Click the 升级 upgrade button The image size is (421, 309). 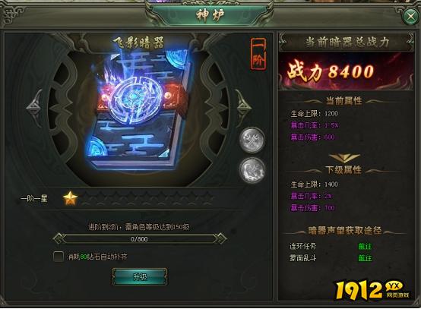pos(140,276)
